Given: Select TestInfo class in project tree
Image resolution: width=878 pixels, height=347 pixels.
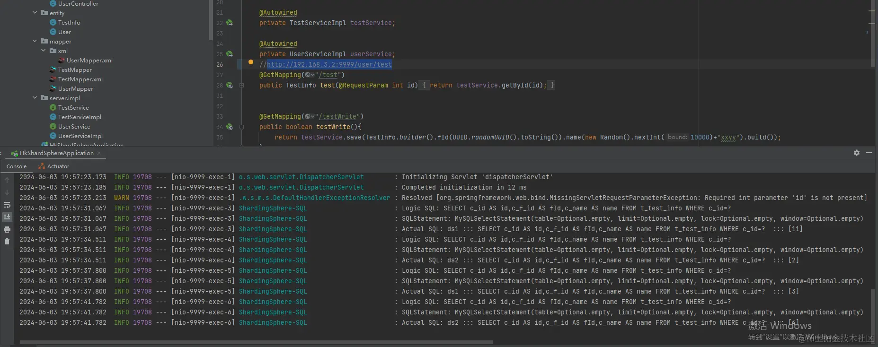Looking at the screenshot, I should click(x=69, y=23).
